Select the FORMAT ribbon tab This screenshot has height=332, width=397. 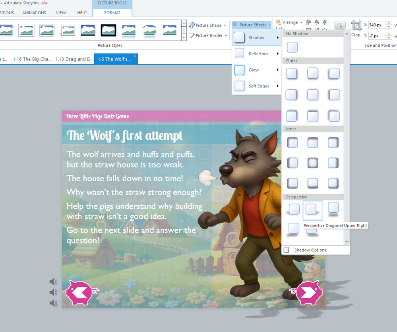112,13
